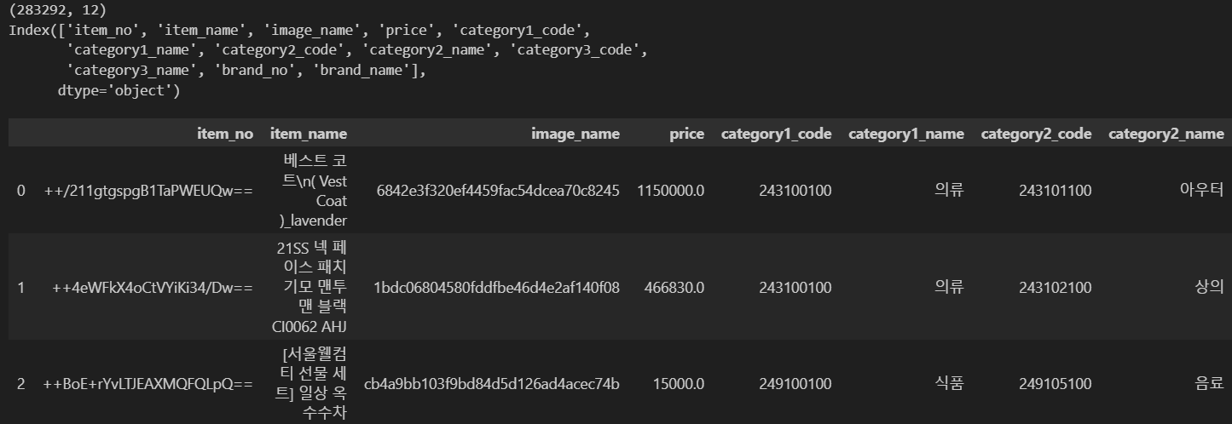Select image name 1bdc06804580fddfbe46d4e2af140f08

[x=497, y=288]
